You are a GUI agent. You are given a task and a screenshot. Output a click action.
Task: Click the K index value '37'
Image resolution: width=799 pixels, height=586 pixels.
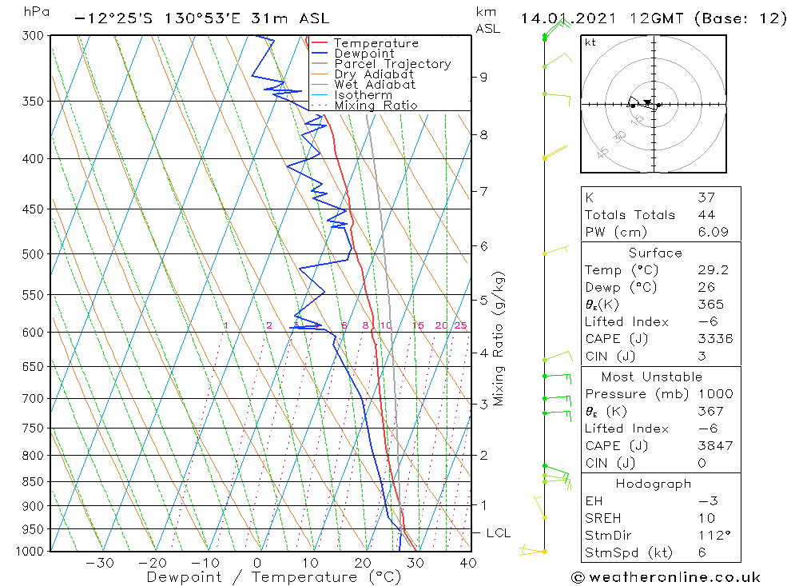coord(706,197)
